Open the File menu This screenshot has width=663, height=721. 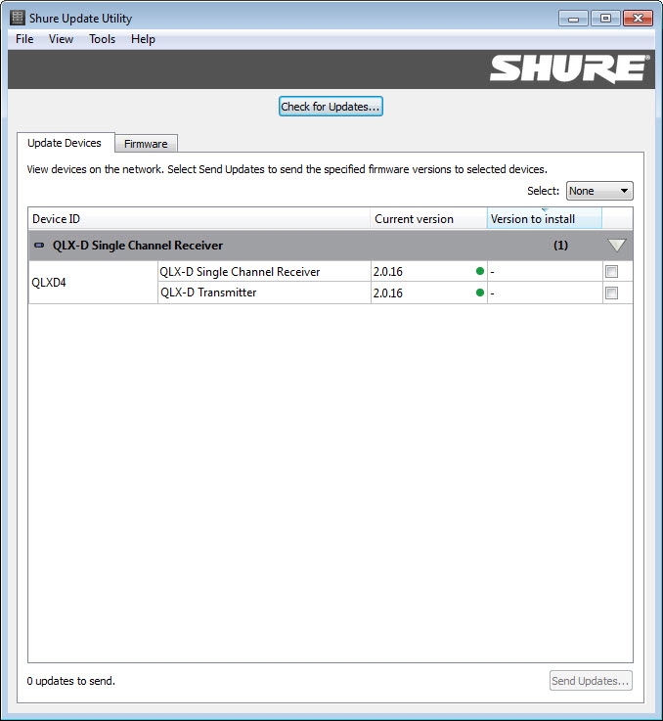pos(24,39)
